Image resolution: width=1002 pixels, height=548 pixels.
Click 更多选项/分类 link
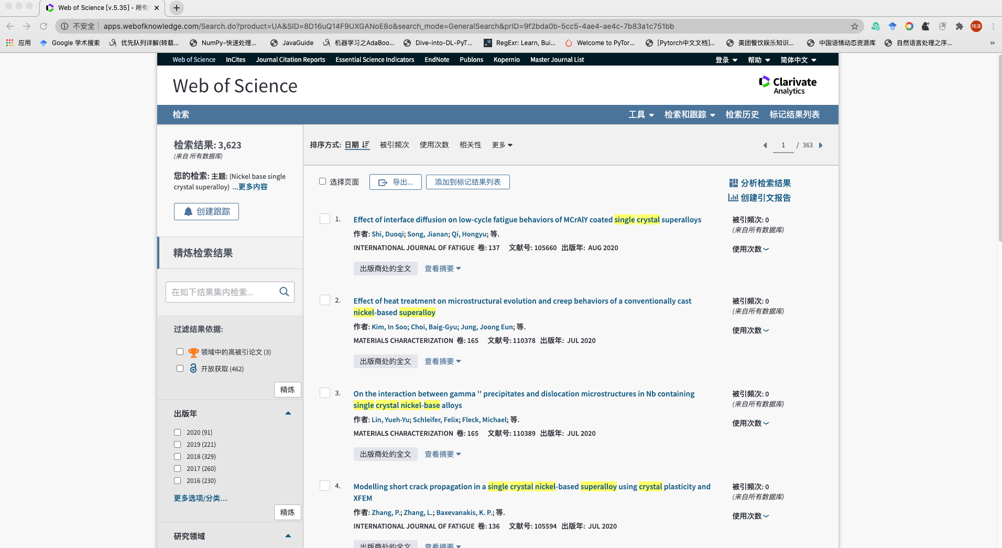tap(201, 498)
